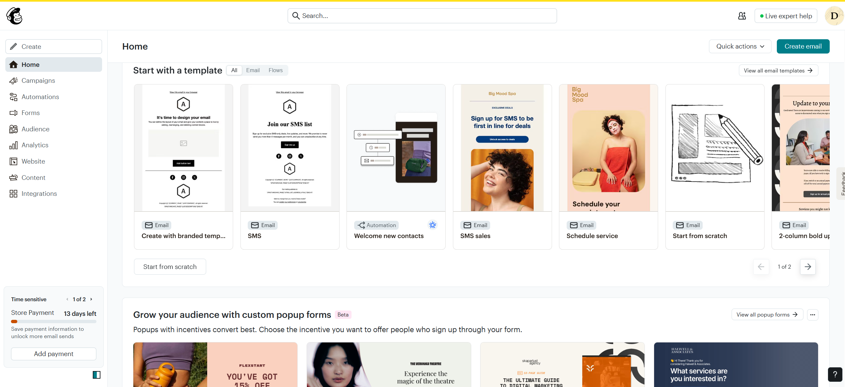Viewport: 845px width, 387px height.
Task: Select the digital marketing guide popup form
Action: click(562, 365)
